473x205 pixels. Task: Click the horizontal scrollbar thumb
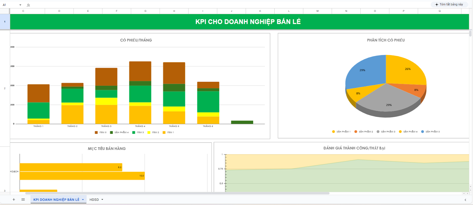click(177, 193)
